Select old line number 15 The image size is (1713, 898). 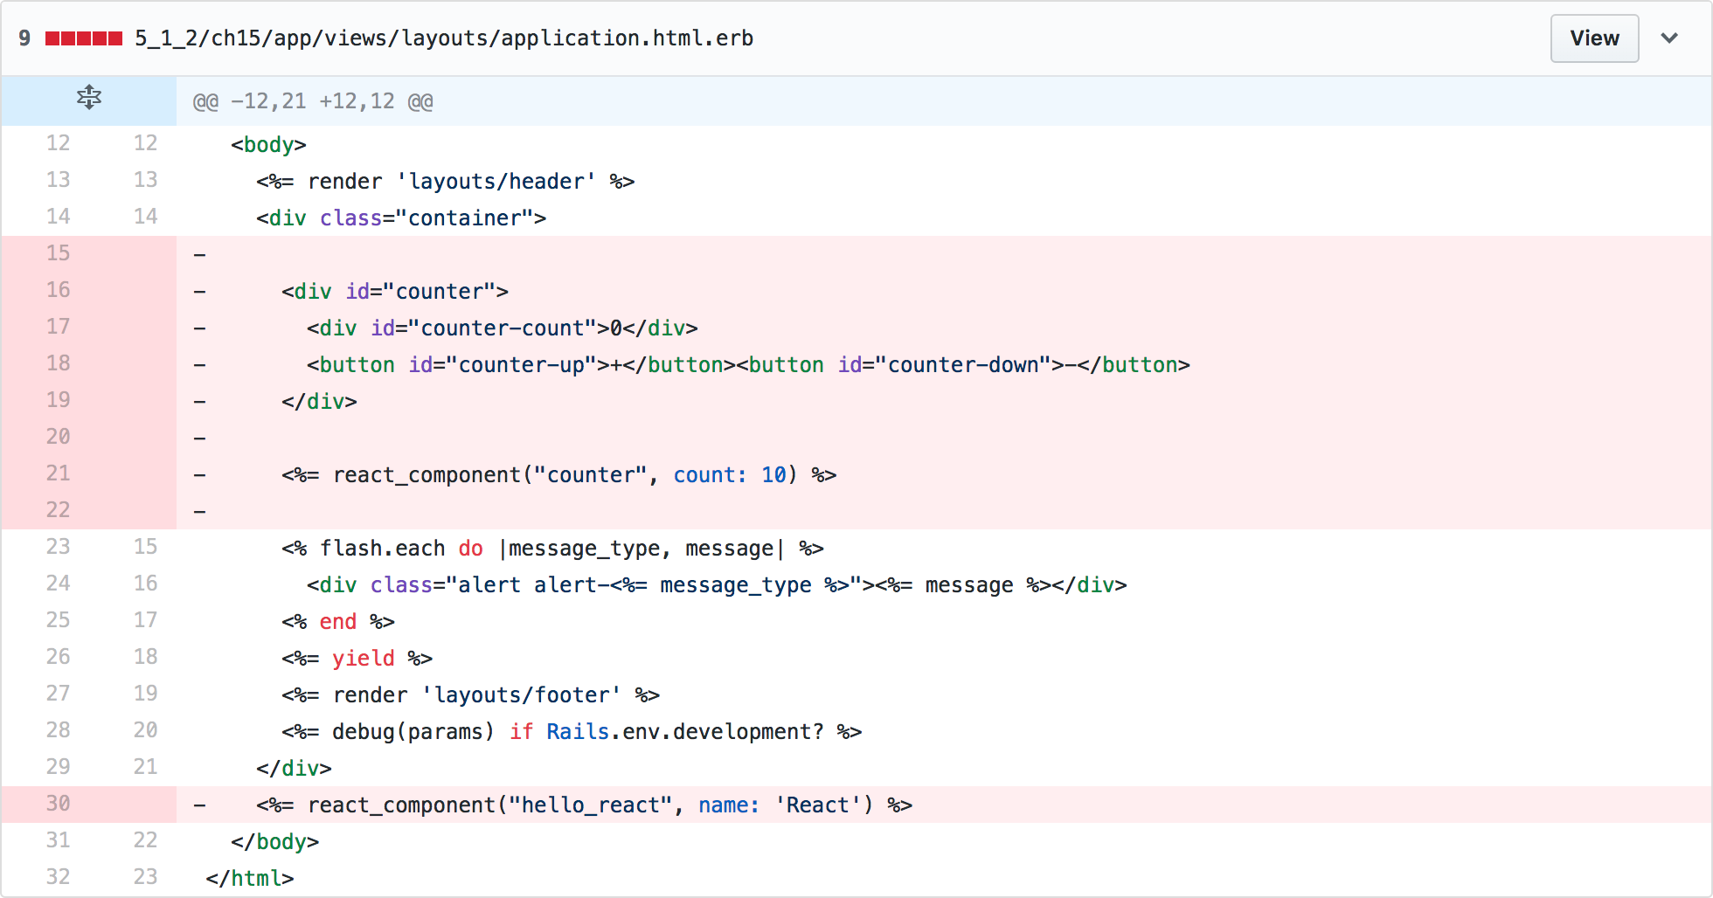click(x=59, y=253)
